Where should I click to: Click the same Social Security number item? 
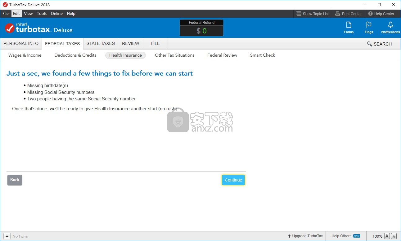pyautogui.click(x=81, y=99)
